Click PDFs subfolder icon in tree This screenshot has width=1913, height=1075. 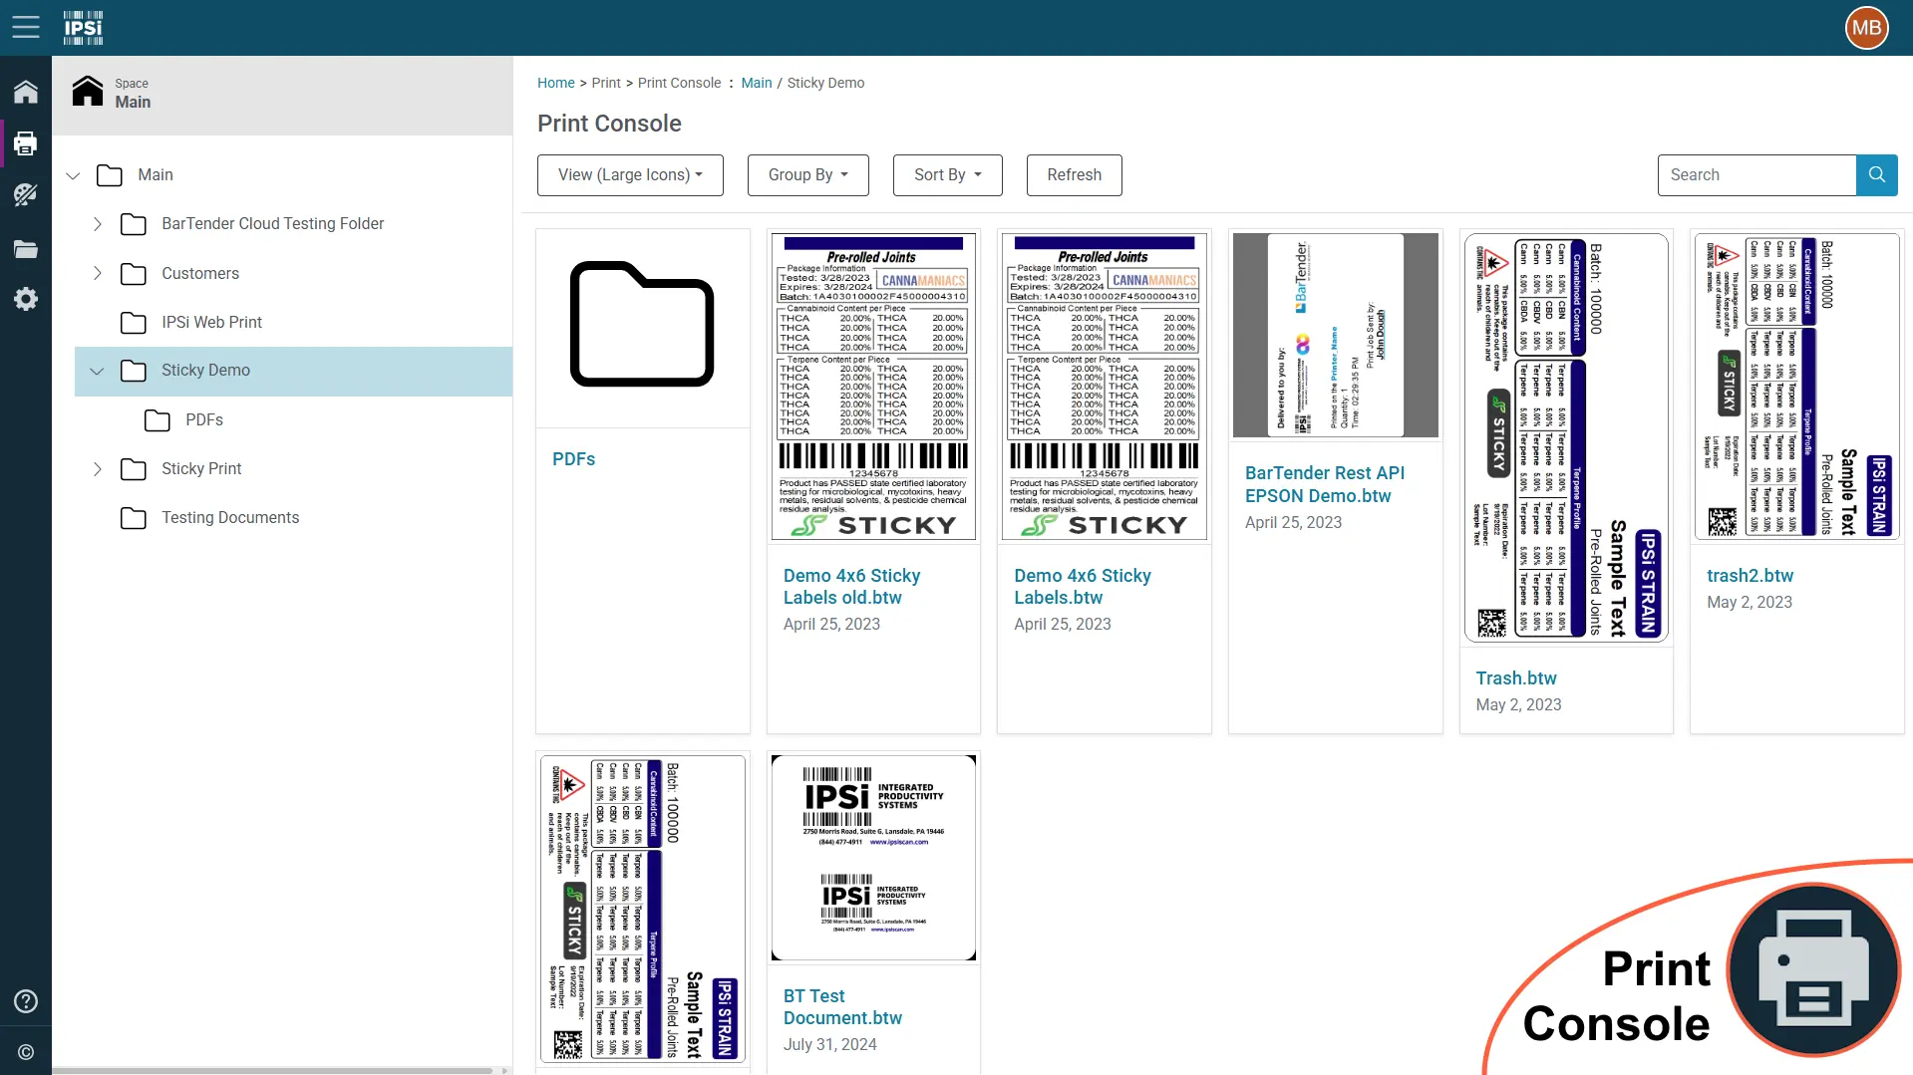pyautogui.click(x=158, y=420)
